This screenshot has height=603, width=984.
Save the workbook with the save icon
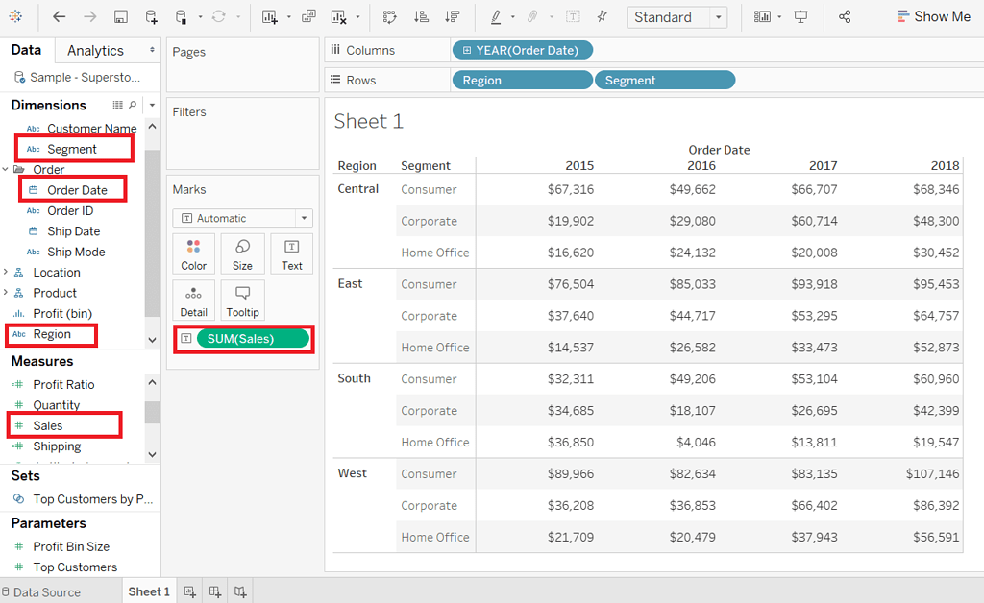(122, 16)
